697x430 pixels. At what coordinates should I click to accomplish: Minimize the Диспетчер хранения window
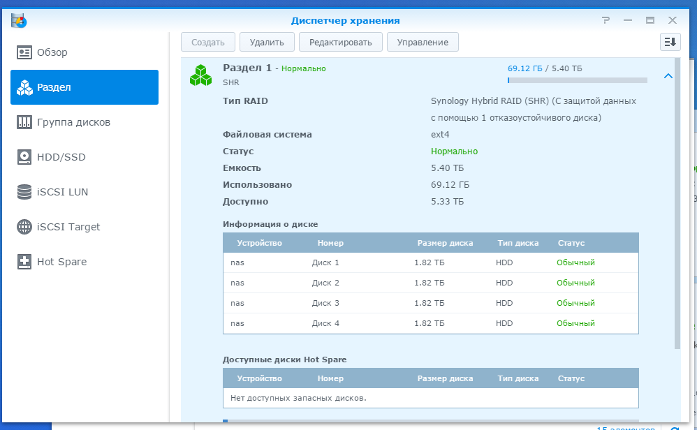(628, 20)
